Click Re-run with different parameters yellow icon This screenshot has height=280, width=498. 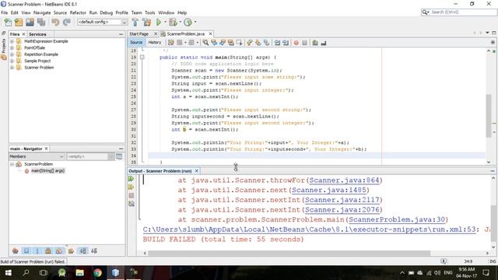pyautogui.click(x=132, y=187)
